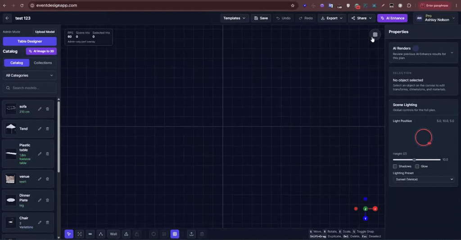The height and width of the screenshot is (240, 461).
Task: Open the Table Designer
Action: point(30,41)
